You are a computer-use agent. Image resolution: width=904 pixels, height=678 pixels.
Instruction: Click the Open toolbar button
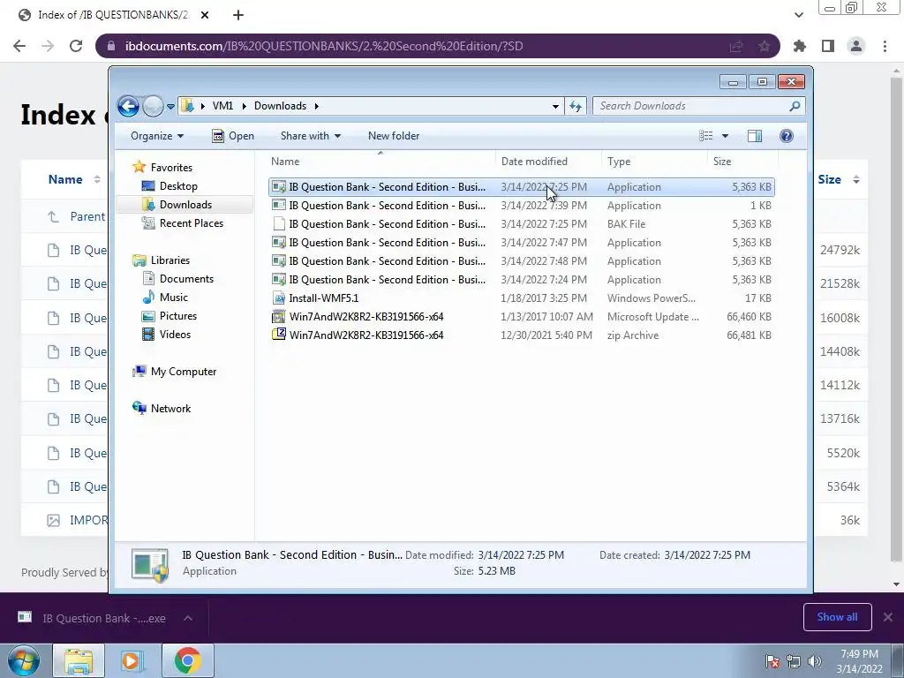coord(233,136)
